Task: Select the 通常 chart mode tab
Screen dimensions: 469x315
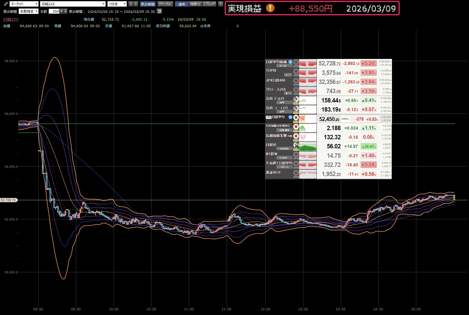Action: pos(181,4)
